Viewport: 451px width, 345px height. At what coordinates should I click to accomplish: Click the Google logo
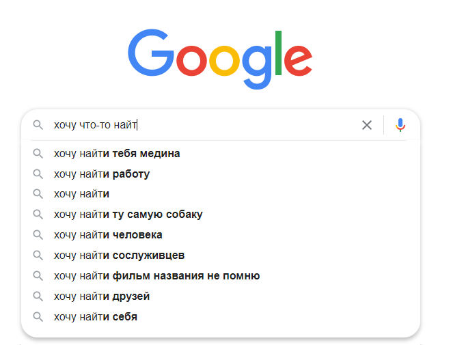click(x=220, y=59)
